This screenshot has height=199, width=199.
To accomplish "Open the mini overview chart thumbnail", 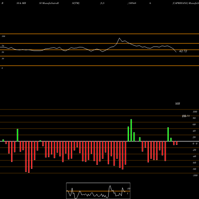I will point(98,191).
